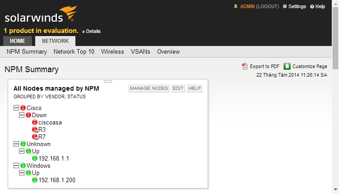Collapse the Unknown vendor group
339x193 pixels.
(x=16, y=144)
